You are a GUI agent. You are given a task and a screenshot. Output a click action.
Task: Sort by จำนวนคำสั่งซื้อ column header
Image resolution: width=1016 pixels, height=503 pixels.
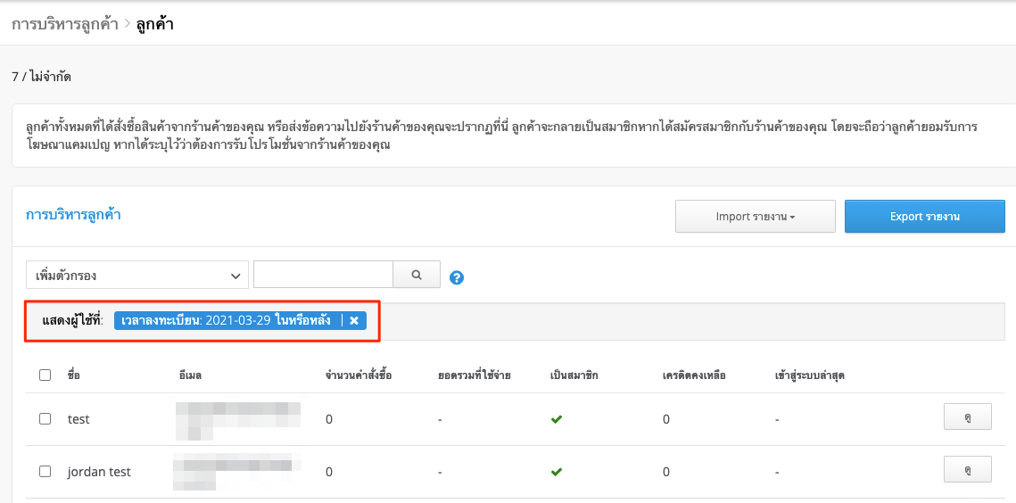(358, 375)
